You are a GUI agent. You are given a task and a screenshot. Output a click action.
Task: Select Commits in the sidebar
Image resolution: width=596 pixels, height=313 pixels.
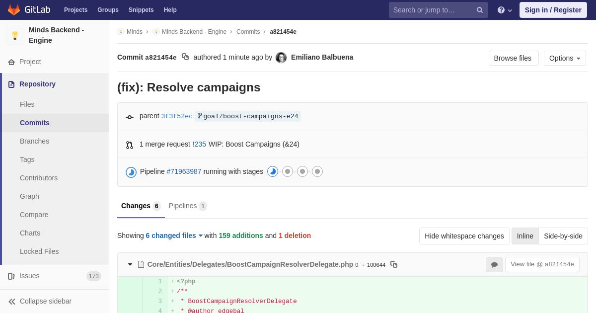[x=56, y=123]
